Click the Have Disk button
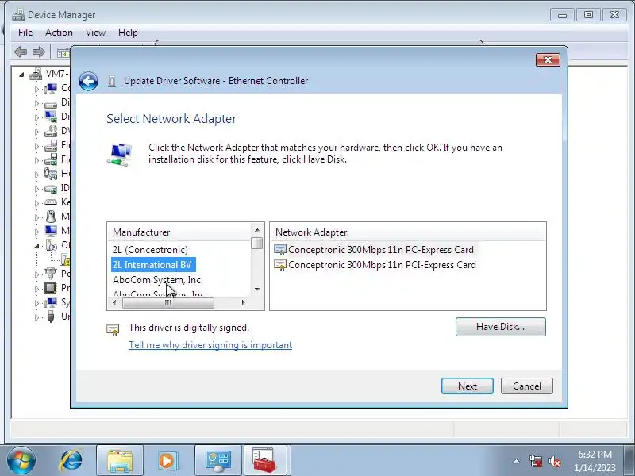This screenshot has width=635, height=476. tap(501, 327)
